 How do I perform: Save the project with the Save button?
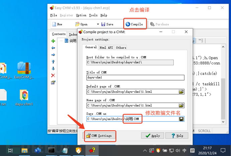tap(107, 24)
